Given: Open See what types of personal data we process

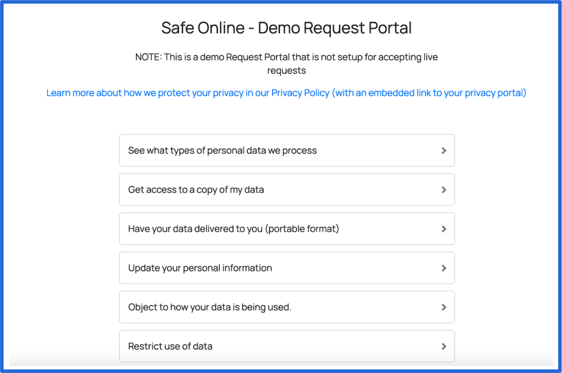Looking at the screenshot, I should coord(287,151).
